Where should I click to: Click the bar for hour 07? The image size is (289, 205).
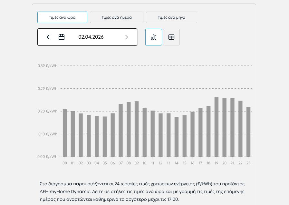click(121, 130)
